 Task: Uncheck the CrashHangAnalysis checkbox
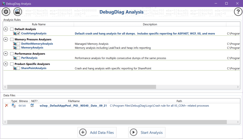click(x=18, y=33)
